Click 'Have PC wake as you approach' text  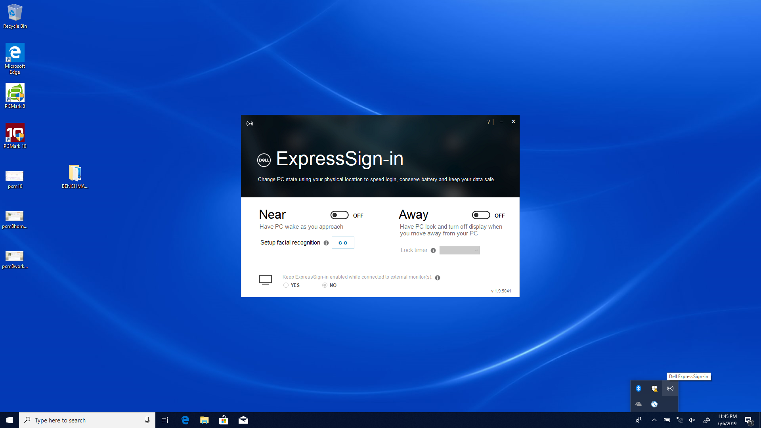[301, 227]
